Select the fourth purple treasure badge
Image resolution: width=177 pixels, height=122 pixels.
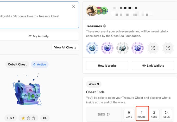pos(137,48)
